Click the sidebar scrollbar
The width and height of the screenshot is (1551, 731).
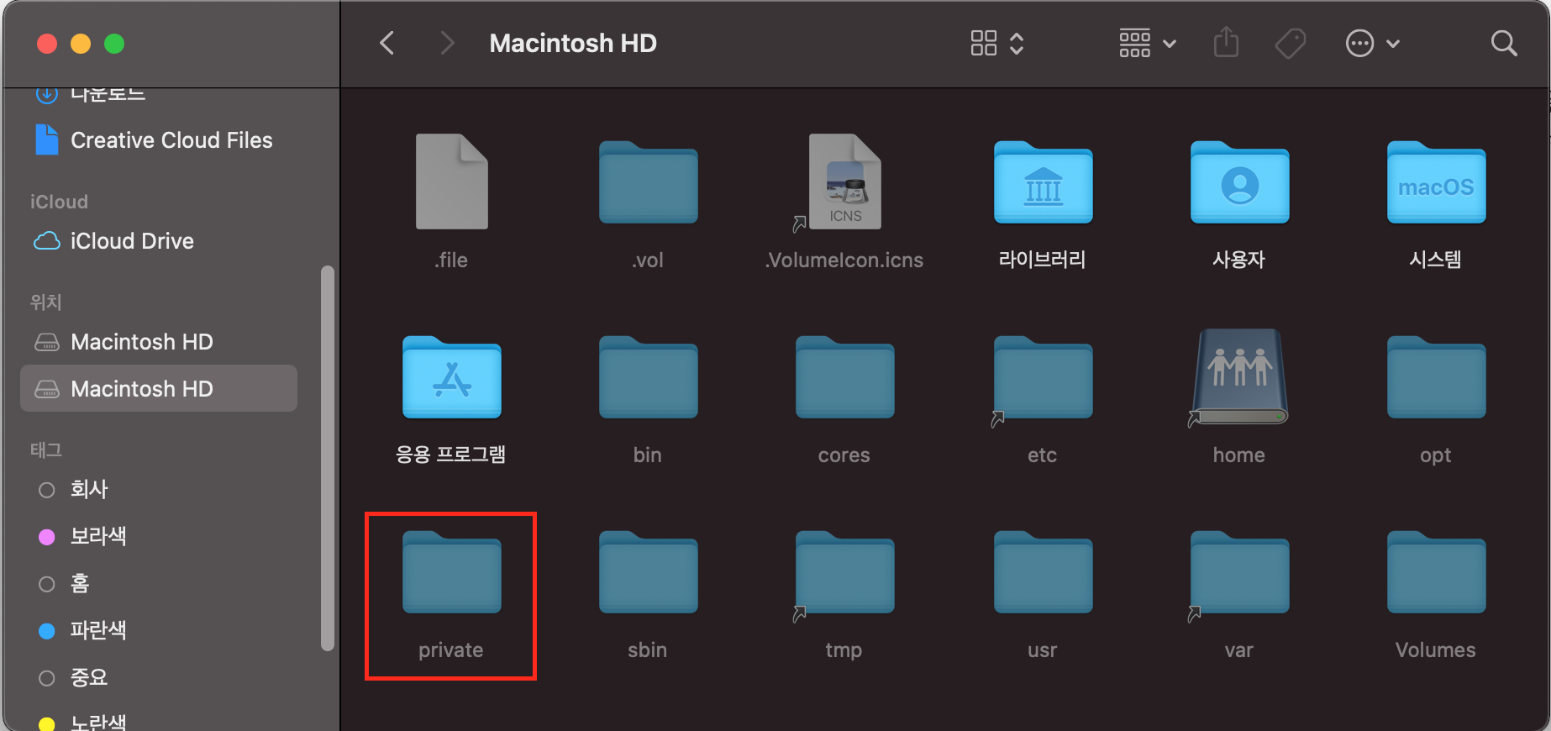coord(328,458)
